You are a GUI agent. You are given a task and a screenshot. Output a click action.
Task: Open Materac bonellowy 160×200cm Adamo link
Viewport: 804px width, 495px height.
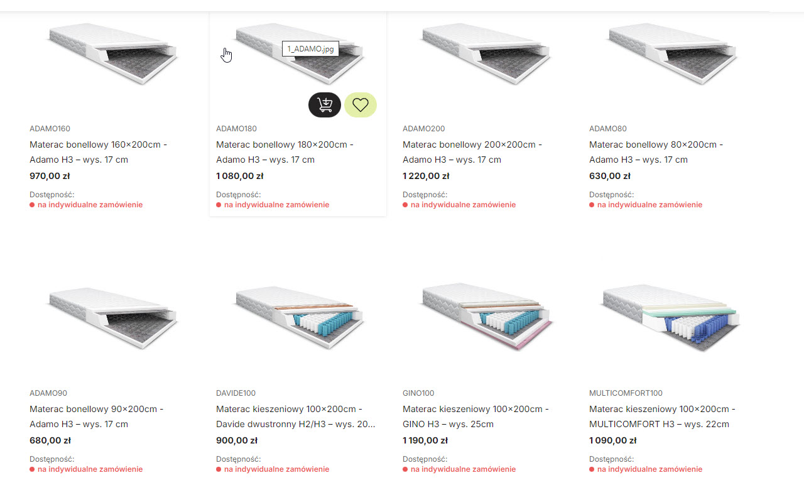pos(98,152)
